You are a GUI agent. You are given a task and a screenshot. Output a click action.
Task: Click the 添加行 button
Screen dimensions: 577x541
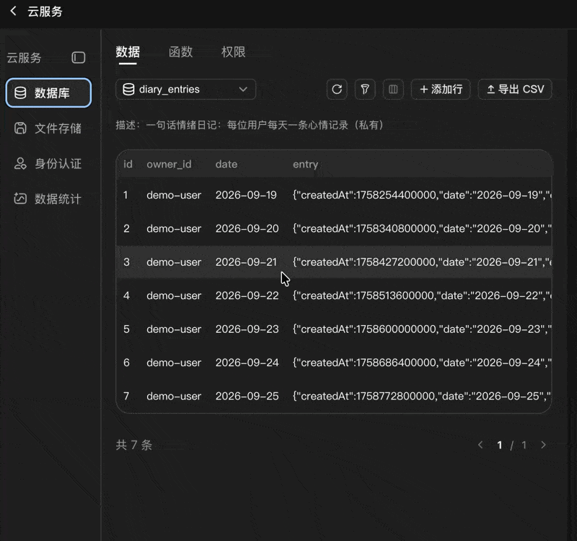(441, 89)
